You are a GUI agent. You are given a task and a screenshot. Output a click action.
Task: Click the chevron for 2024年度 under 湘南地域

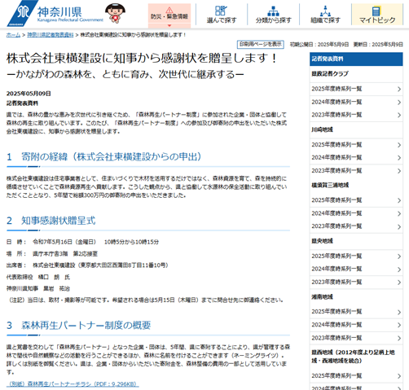(x=399, y=325)
